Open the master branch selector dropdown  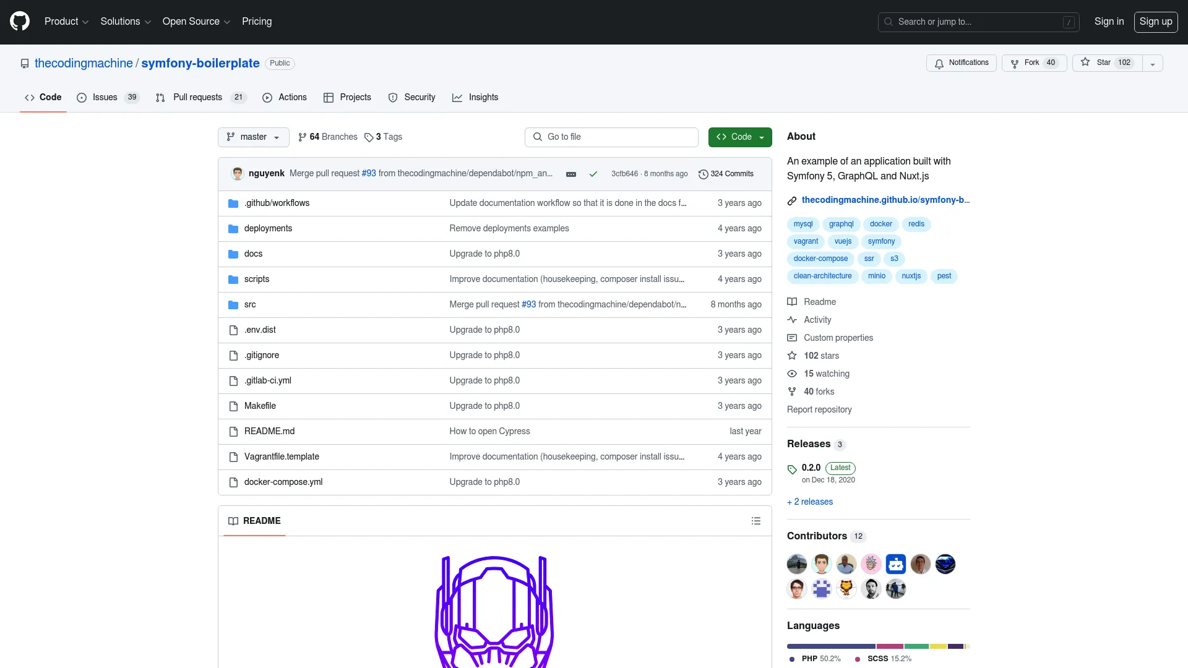pyautogui.click(x=254, y=137)
